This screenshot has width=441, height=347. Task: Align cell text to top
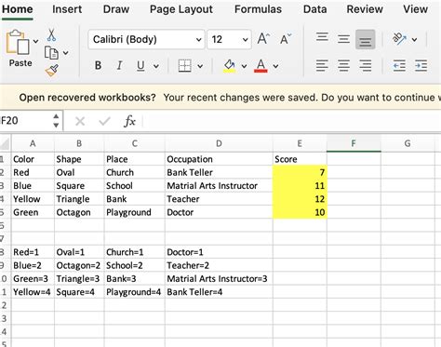coord(322,38)
